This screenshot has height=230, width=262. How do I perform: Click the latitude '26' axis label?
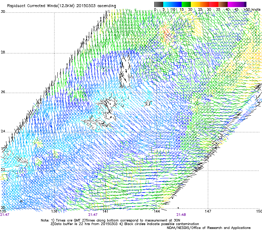tap(3, 92)
